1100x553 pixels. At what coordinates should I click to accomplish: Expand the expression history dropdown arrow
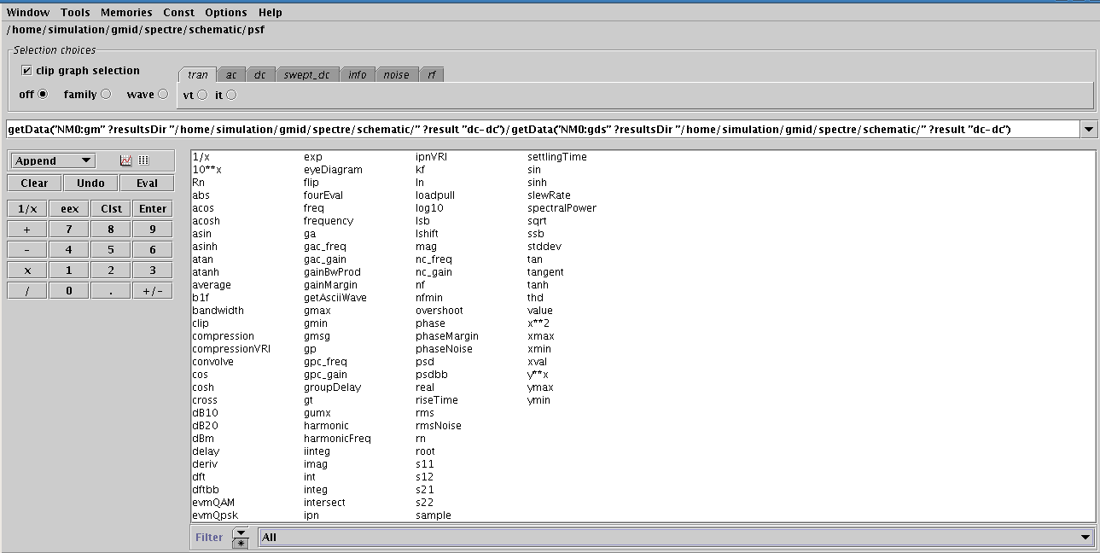(x=1089, y=130)
